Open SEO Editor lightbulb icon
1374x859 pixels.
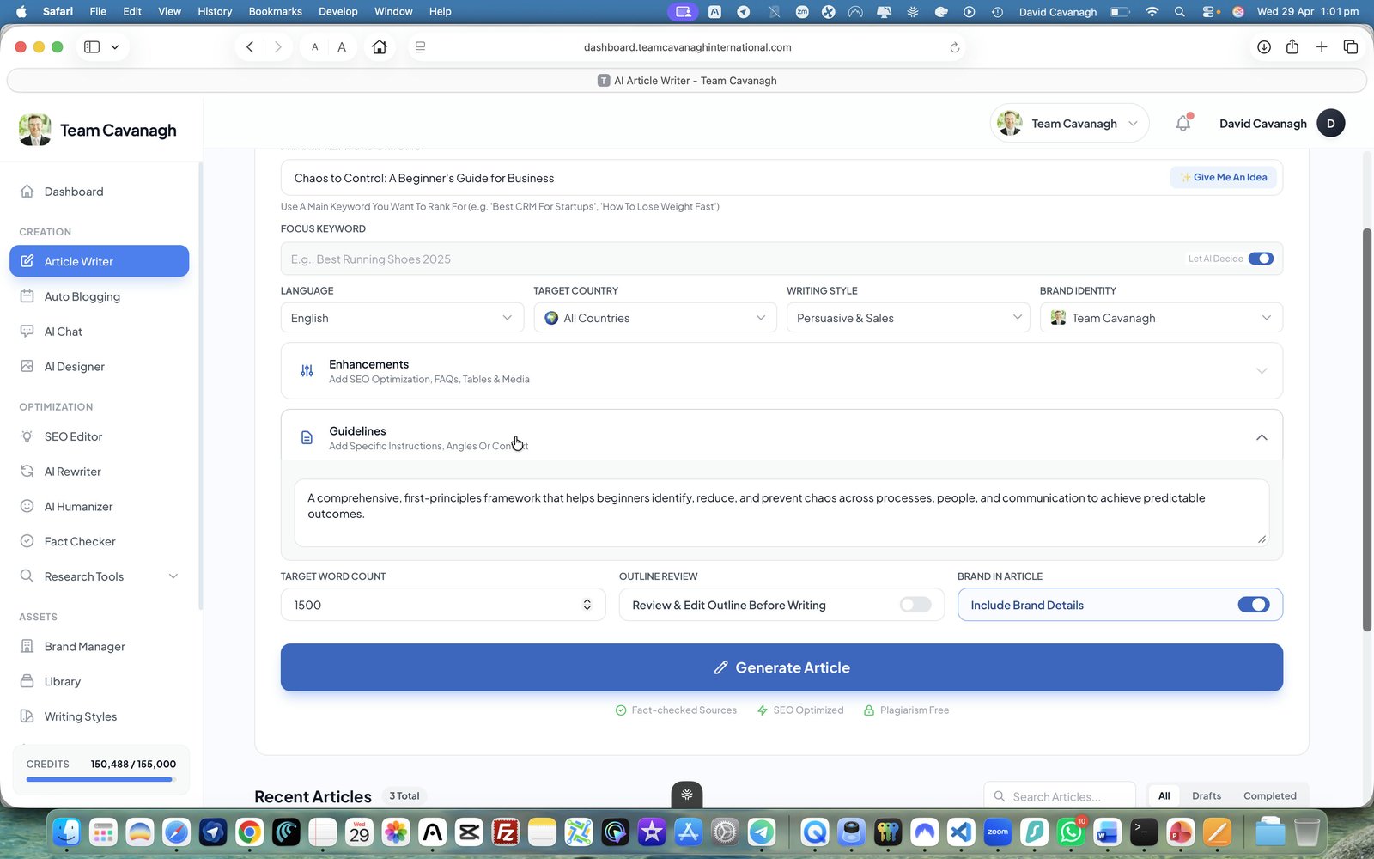[27, 436]
